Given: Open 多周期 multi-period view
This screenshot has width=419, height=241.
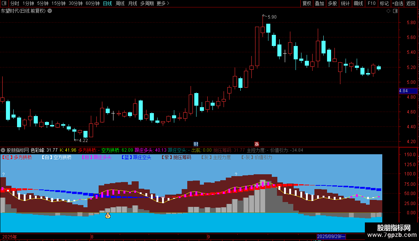Looking at the screenshot, I should click(147, 3).
